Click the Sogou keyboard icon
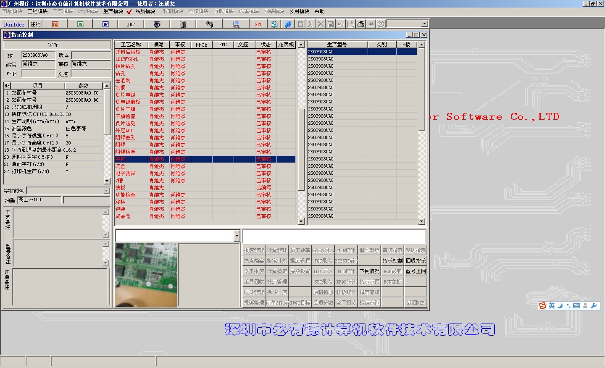605x368 pixels. [x=577, y=306]
